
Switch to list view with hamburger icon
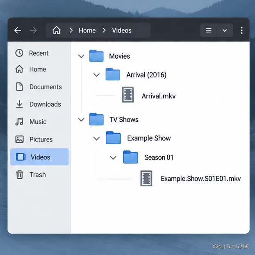click(x=209, y=30)
